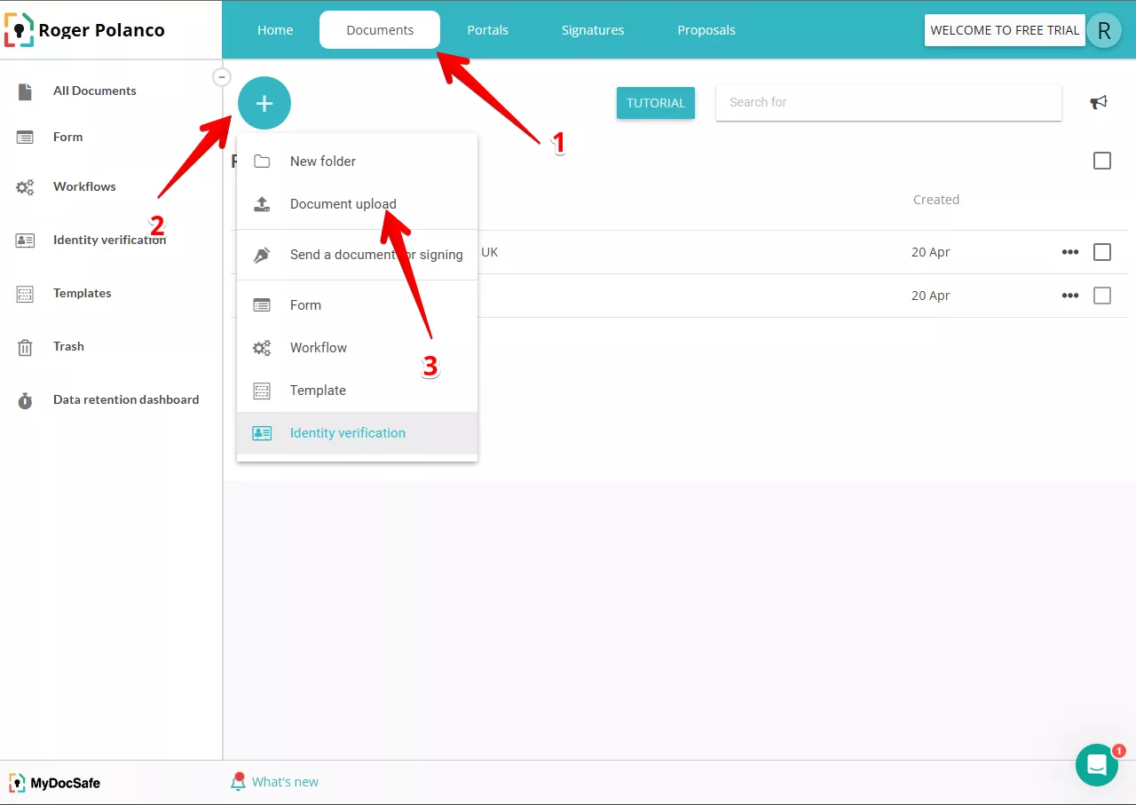Open the chat support bubble
The image size is (1136, 805).
1097,764
